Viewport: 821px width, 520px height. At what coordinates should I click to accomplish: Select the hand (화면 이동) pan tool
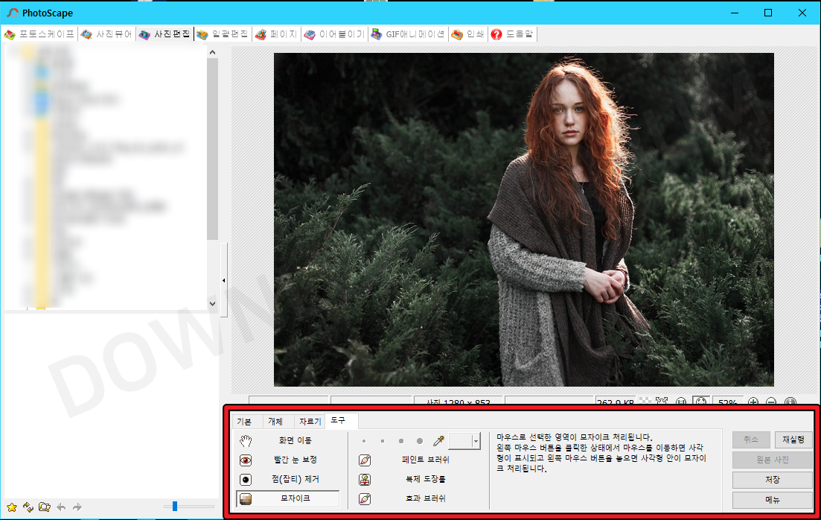point(287,440)
